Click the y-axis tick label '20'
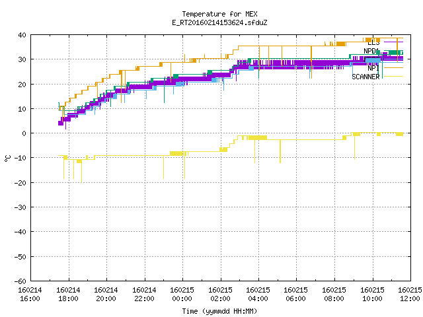This screenshot has height=317, width=423. 22,85
